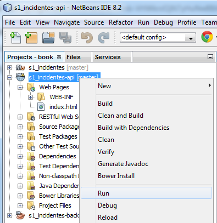Collapse the s1_incidentes-api project node
Screen dimensions: 217x223
point(9,78)
